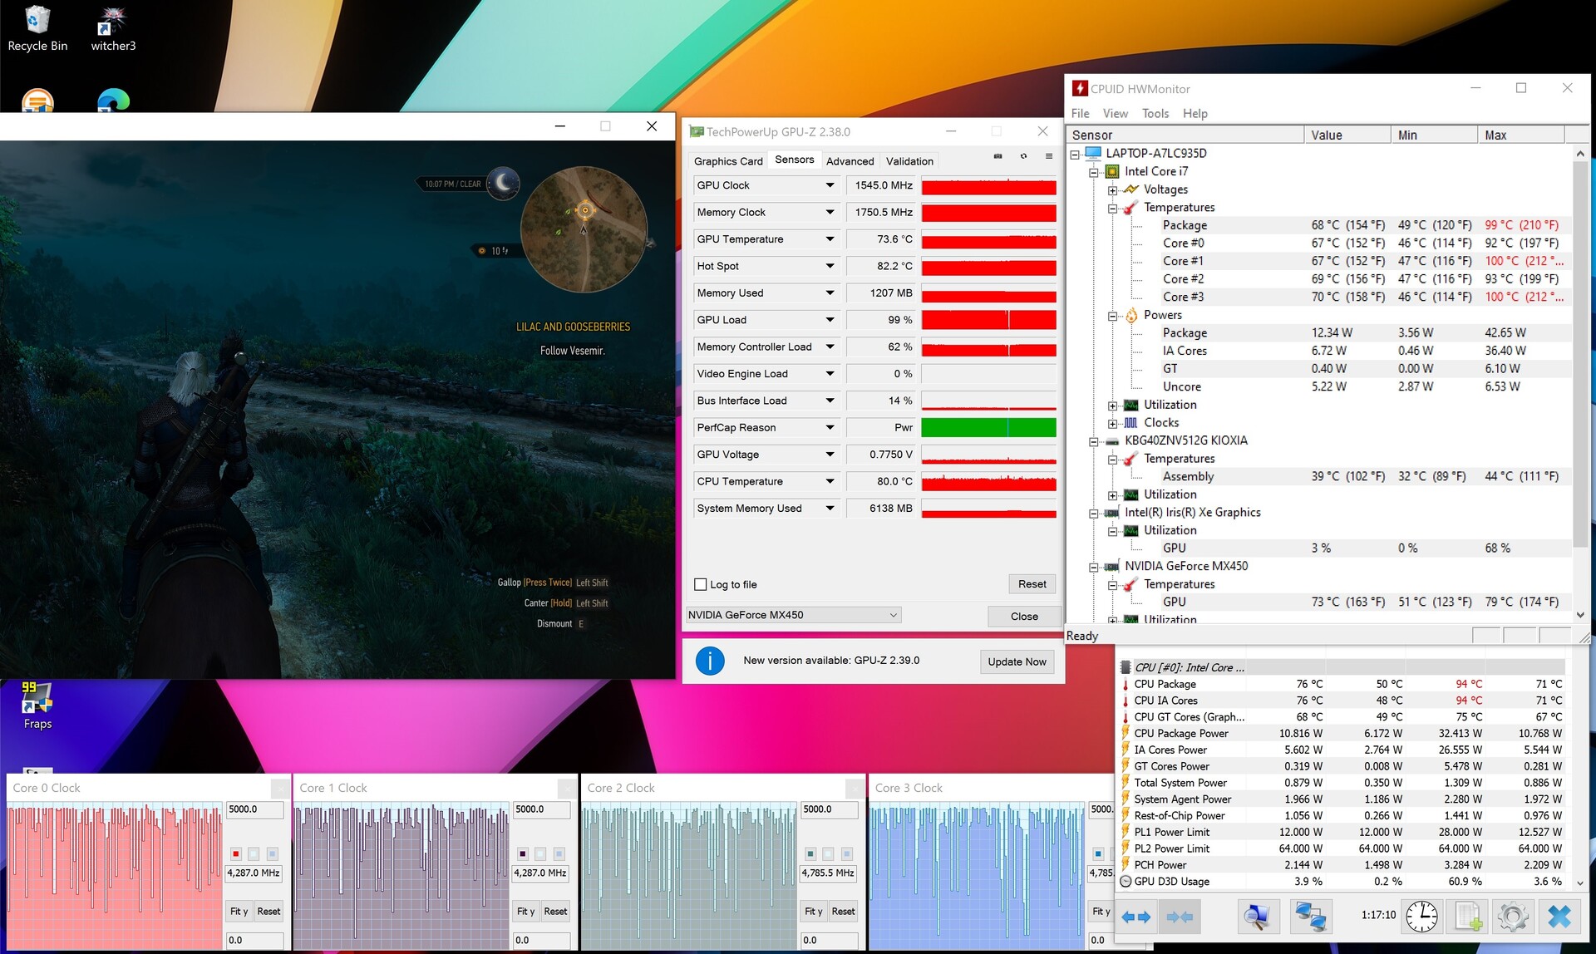Expand the Voltages node in HWMonitor
Viewport: 1596px width, 954px height.
point(1113,190)
